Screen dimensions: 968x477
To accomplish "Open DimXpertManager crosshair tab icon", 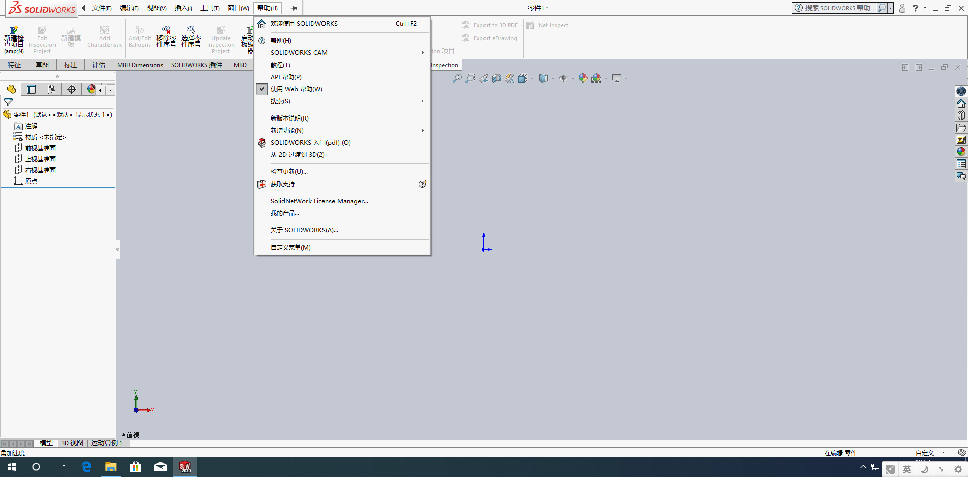I will (72, 89).
